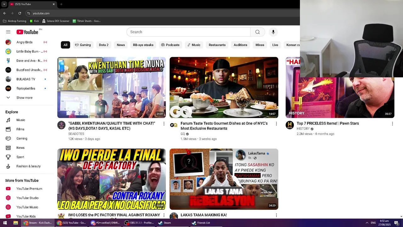Play the LAKAS TAMA REBELASYON thumbnail

pos(224,179)
